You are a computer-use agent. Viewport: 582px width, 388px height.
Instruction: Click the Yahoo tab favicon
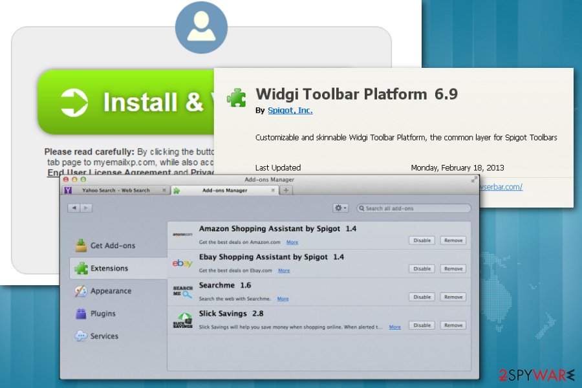coord(68,191)
